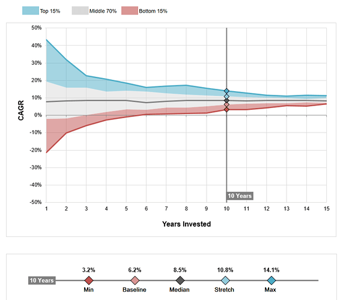Click the blue Max diamond in the summary row
343x300 pixels.
(272, 280)
